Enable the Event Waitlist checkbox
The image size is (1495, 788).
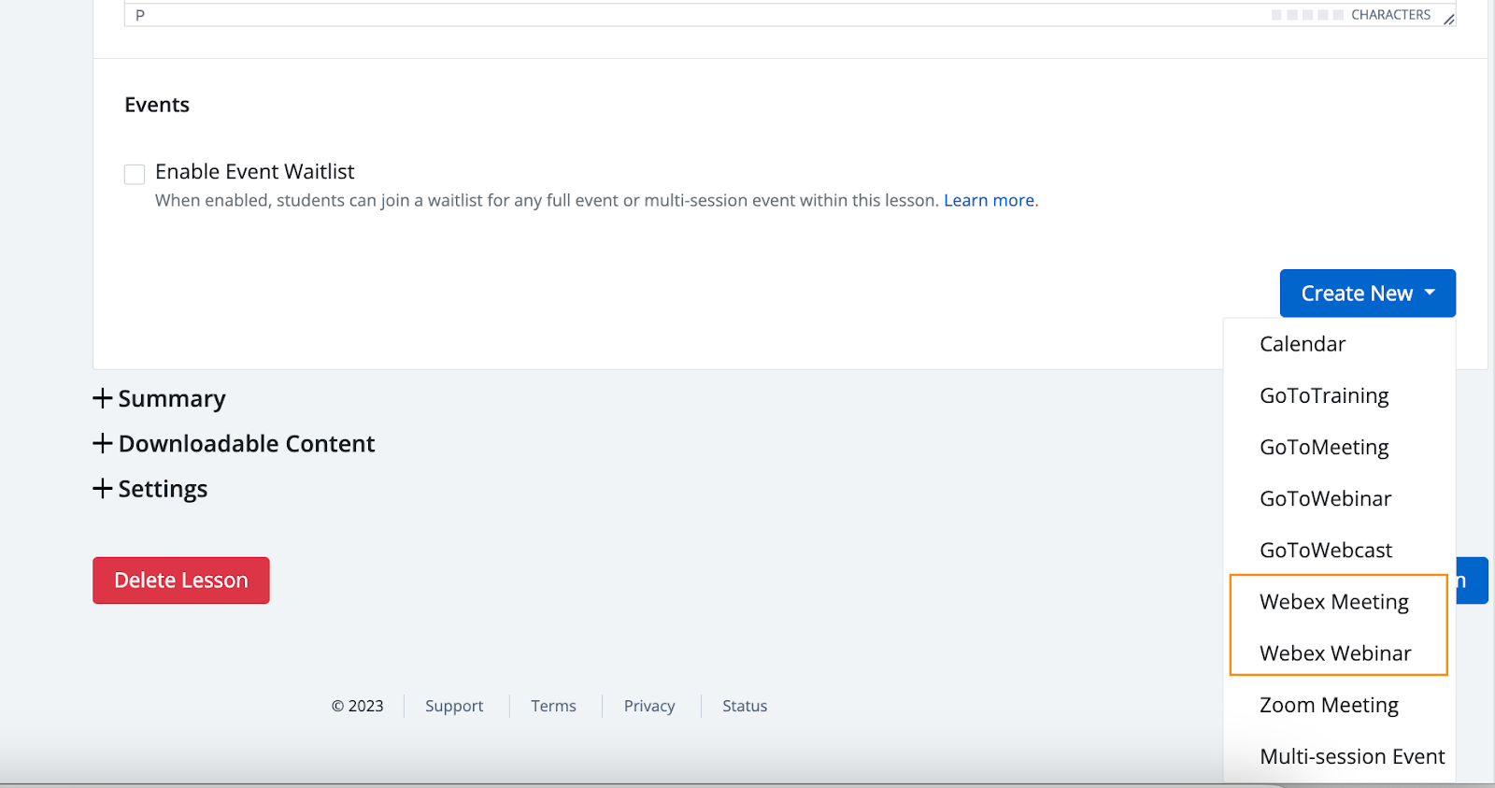coord(135,174)
